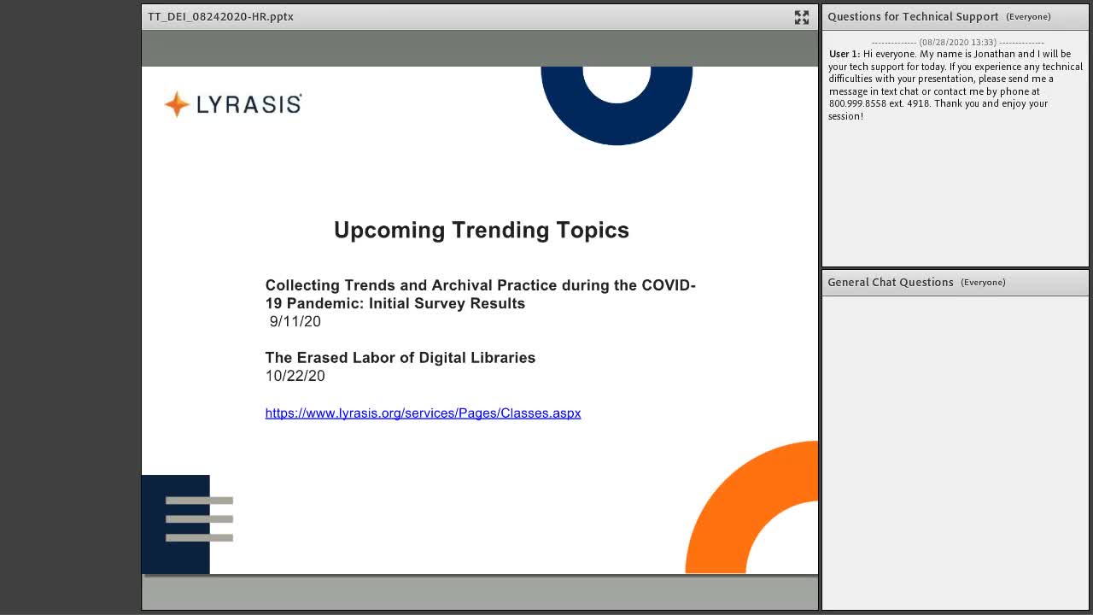Click the Everyone label in General Chat
The height and width of the screenshot is (615, 1093).
pyautogui.click(x=983, y=283)
